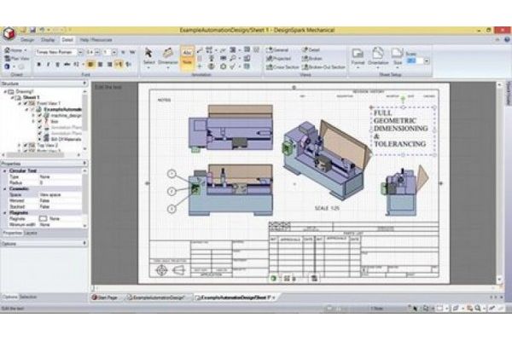Pin the Structure panel header
The image size is (512, 341).
84,84
